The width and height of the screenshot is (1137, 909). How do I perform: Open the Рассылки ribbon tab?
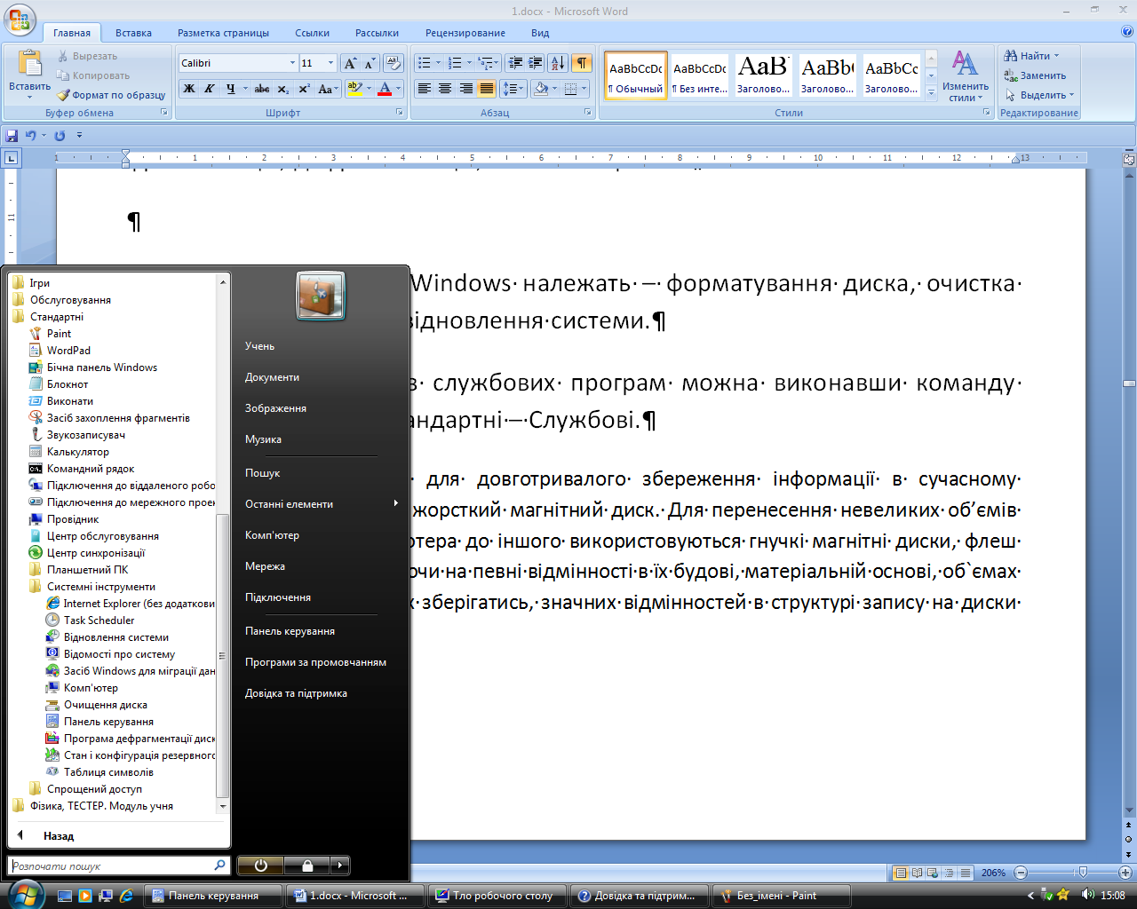tap(377, 33)
